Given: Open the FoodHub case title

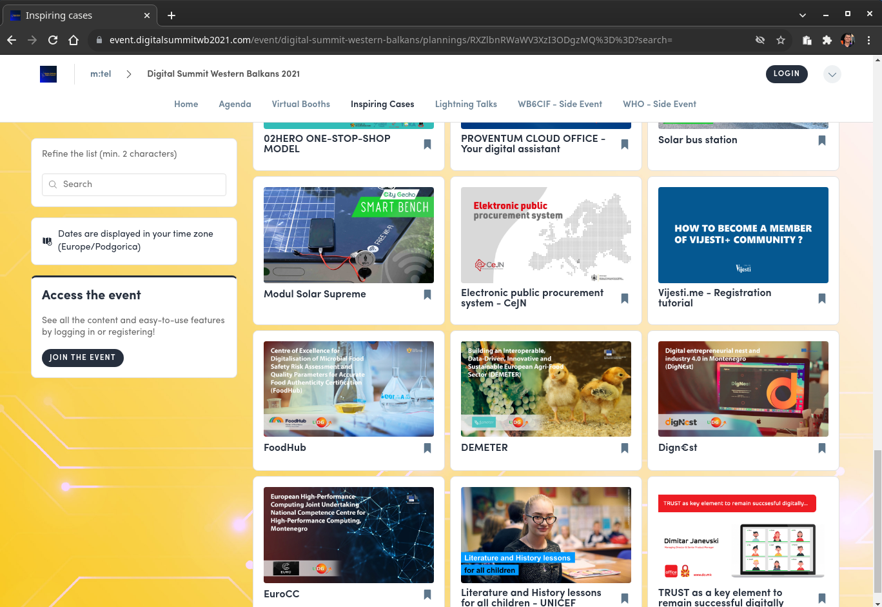Looking at the screenshot, I should [x=285, y=448].
